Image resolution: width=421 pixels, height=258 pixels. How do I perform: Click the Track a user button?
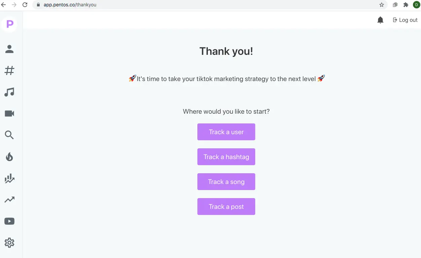point(226,132)
